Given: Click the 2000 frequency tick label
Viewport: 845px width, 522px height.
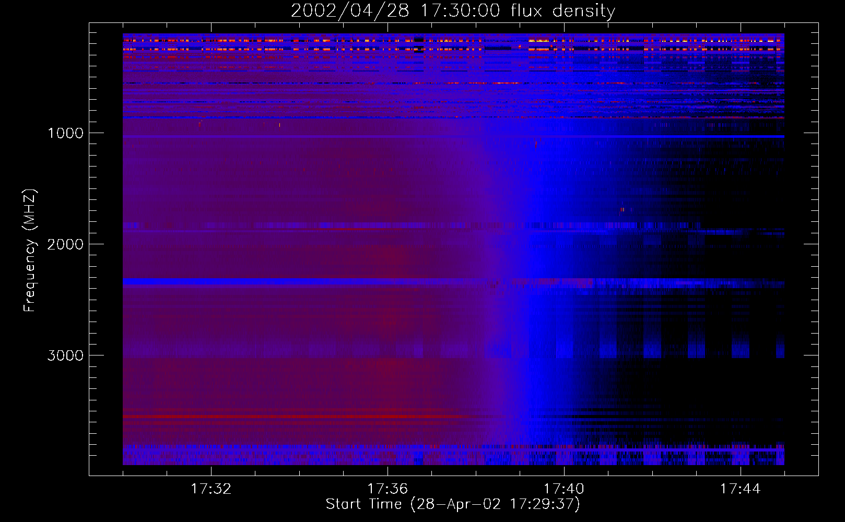Looking at the screenshot, I should 65,244.
